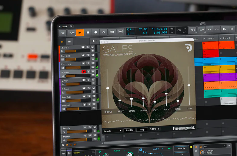Disarm record on the Polymer track

84,72
